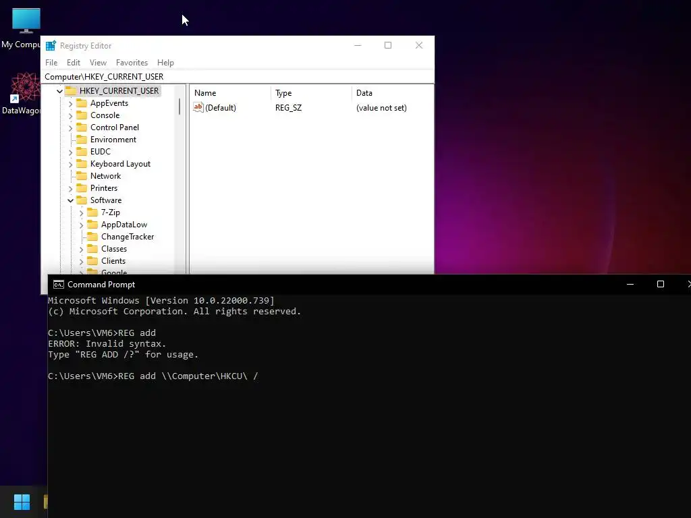Click the REG_SZ type cell
Viewport: 691px width, 518px height.
[x=288, y=108]
